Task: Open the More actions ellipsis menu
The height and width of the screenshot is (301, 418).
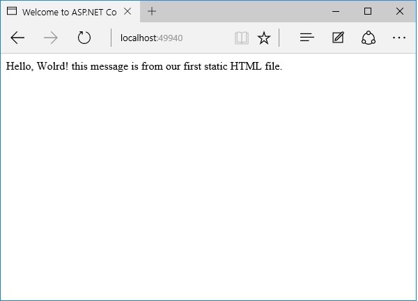Action: 398,38
